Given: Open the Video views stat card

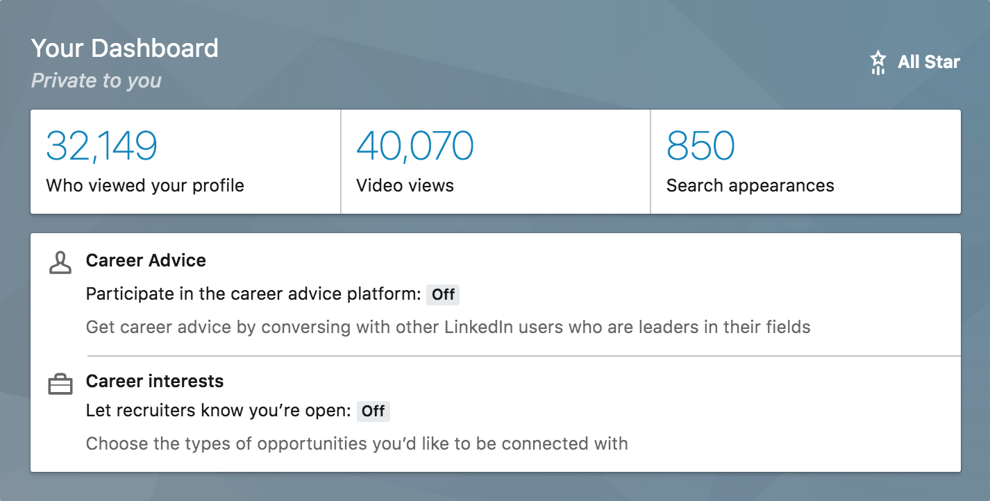Looking at the screenshot, I should pos(496,162).
